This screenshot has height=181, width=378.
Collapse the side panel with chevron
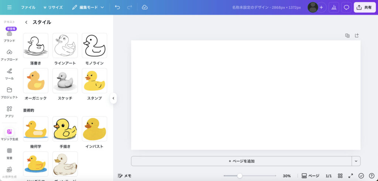(x=113, y=98)
